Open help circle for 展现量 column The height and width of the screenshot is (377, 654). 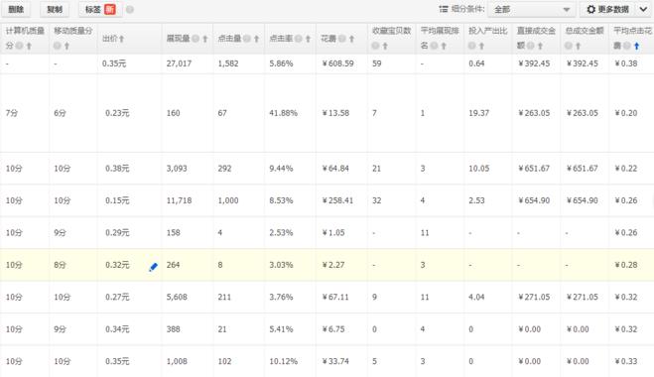click(196, 39)
